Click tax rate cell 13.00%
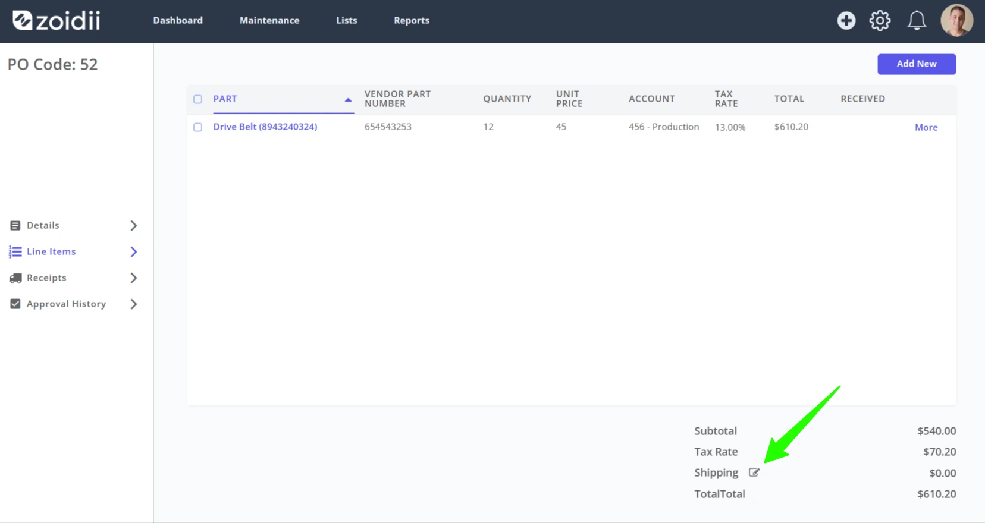Viewport: 985px width, 523px height. [x=730, y=127]
